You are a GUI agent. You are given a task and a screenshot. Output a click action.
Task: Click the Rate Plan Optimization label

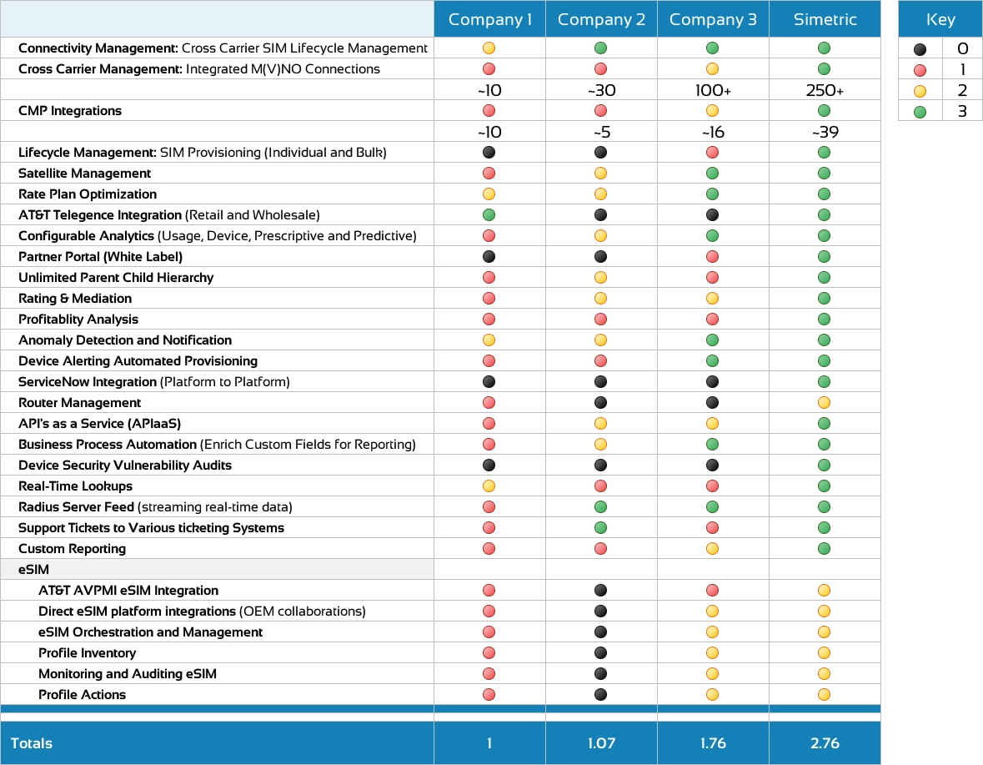click(x=88, y=194)
